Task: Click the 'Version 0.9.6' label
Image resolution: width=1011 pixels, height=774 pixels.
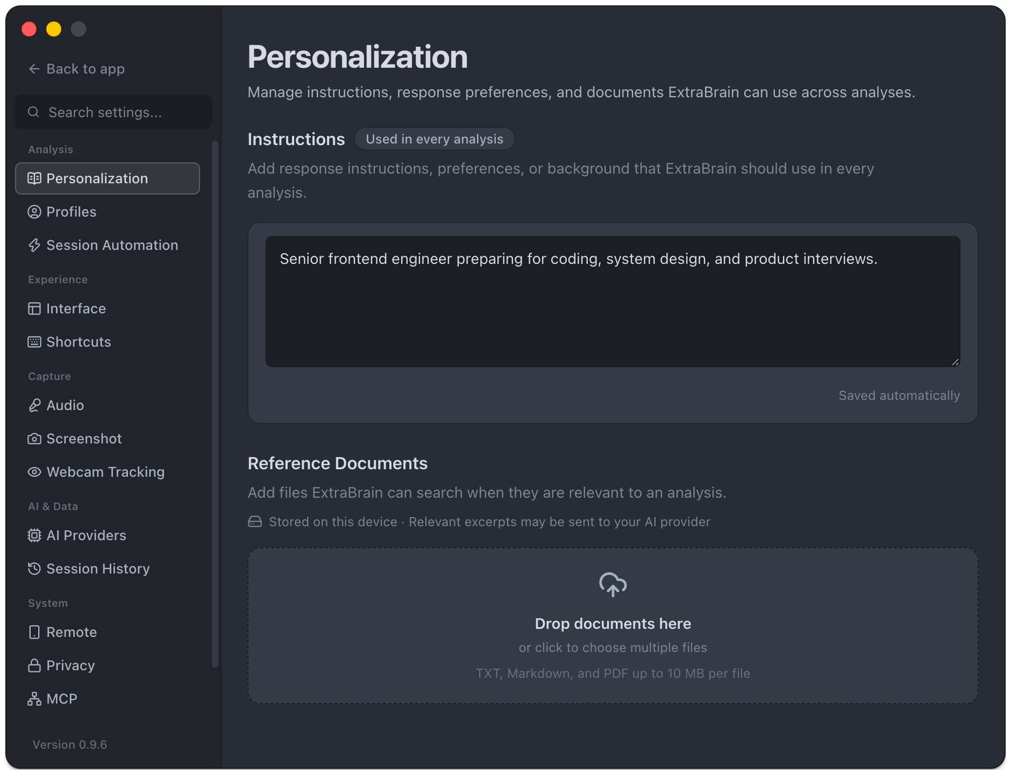Action: point(70,744)
